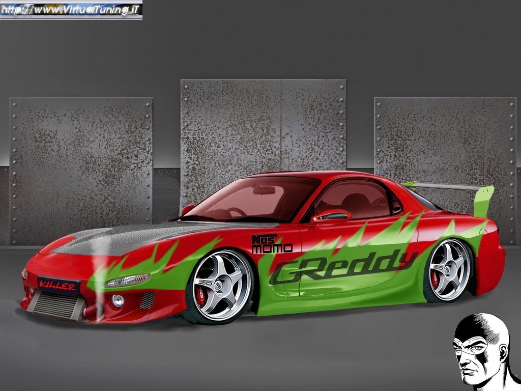Click the GReddy door decal
521x391 pixels.
pos(344,267)
